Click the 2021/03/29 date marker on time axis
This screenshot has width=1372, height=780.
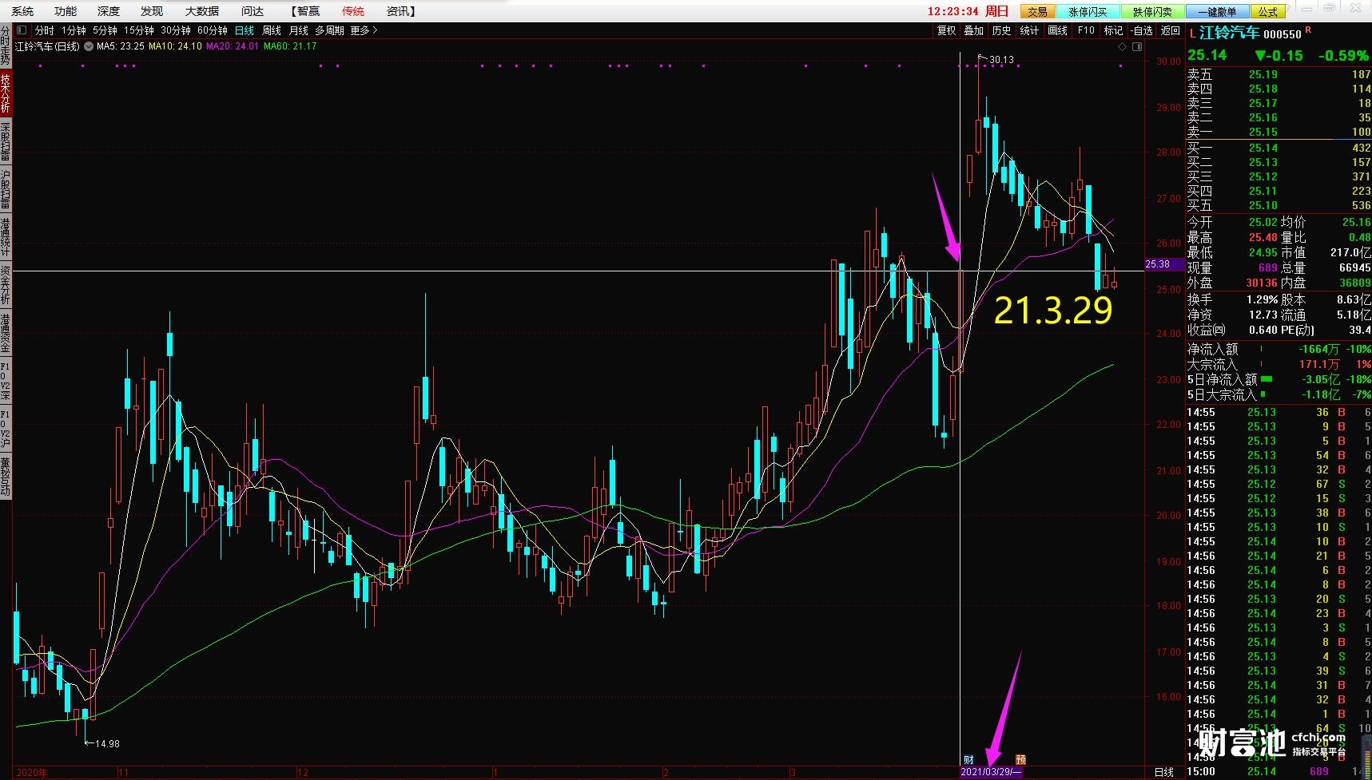(991, 772)
